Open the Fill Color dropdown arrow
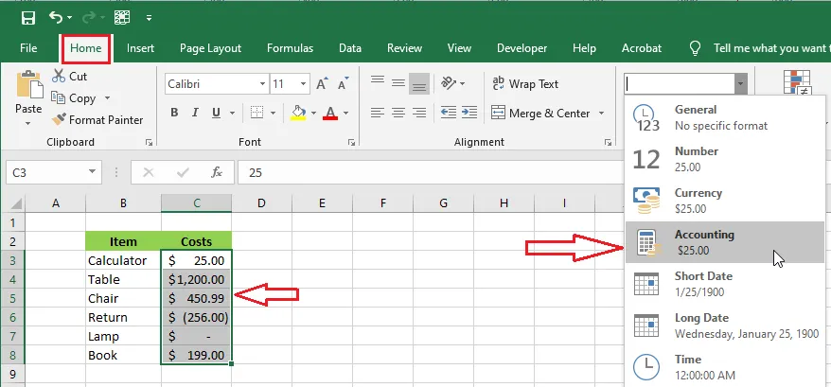 click(313, 113)
